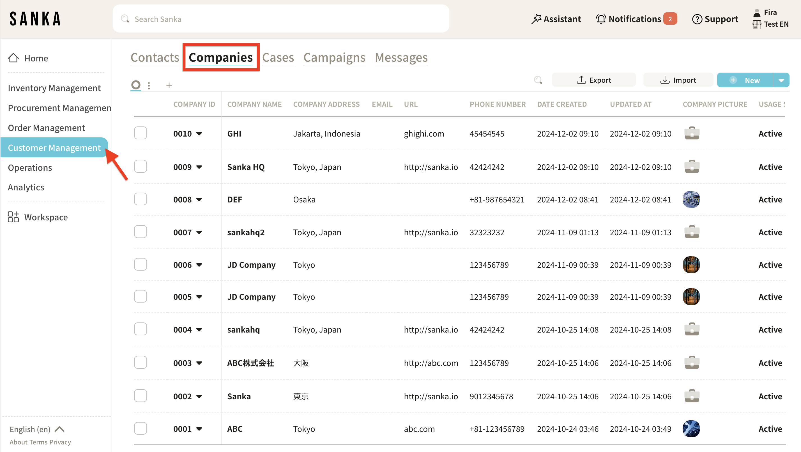Add a new view with plus icon
This screenshot has height=452, width=801.
(x=169, y=85)
